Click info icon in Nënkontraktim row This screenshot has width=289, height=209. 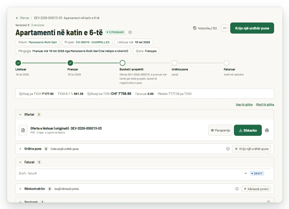pos(237,189)
